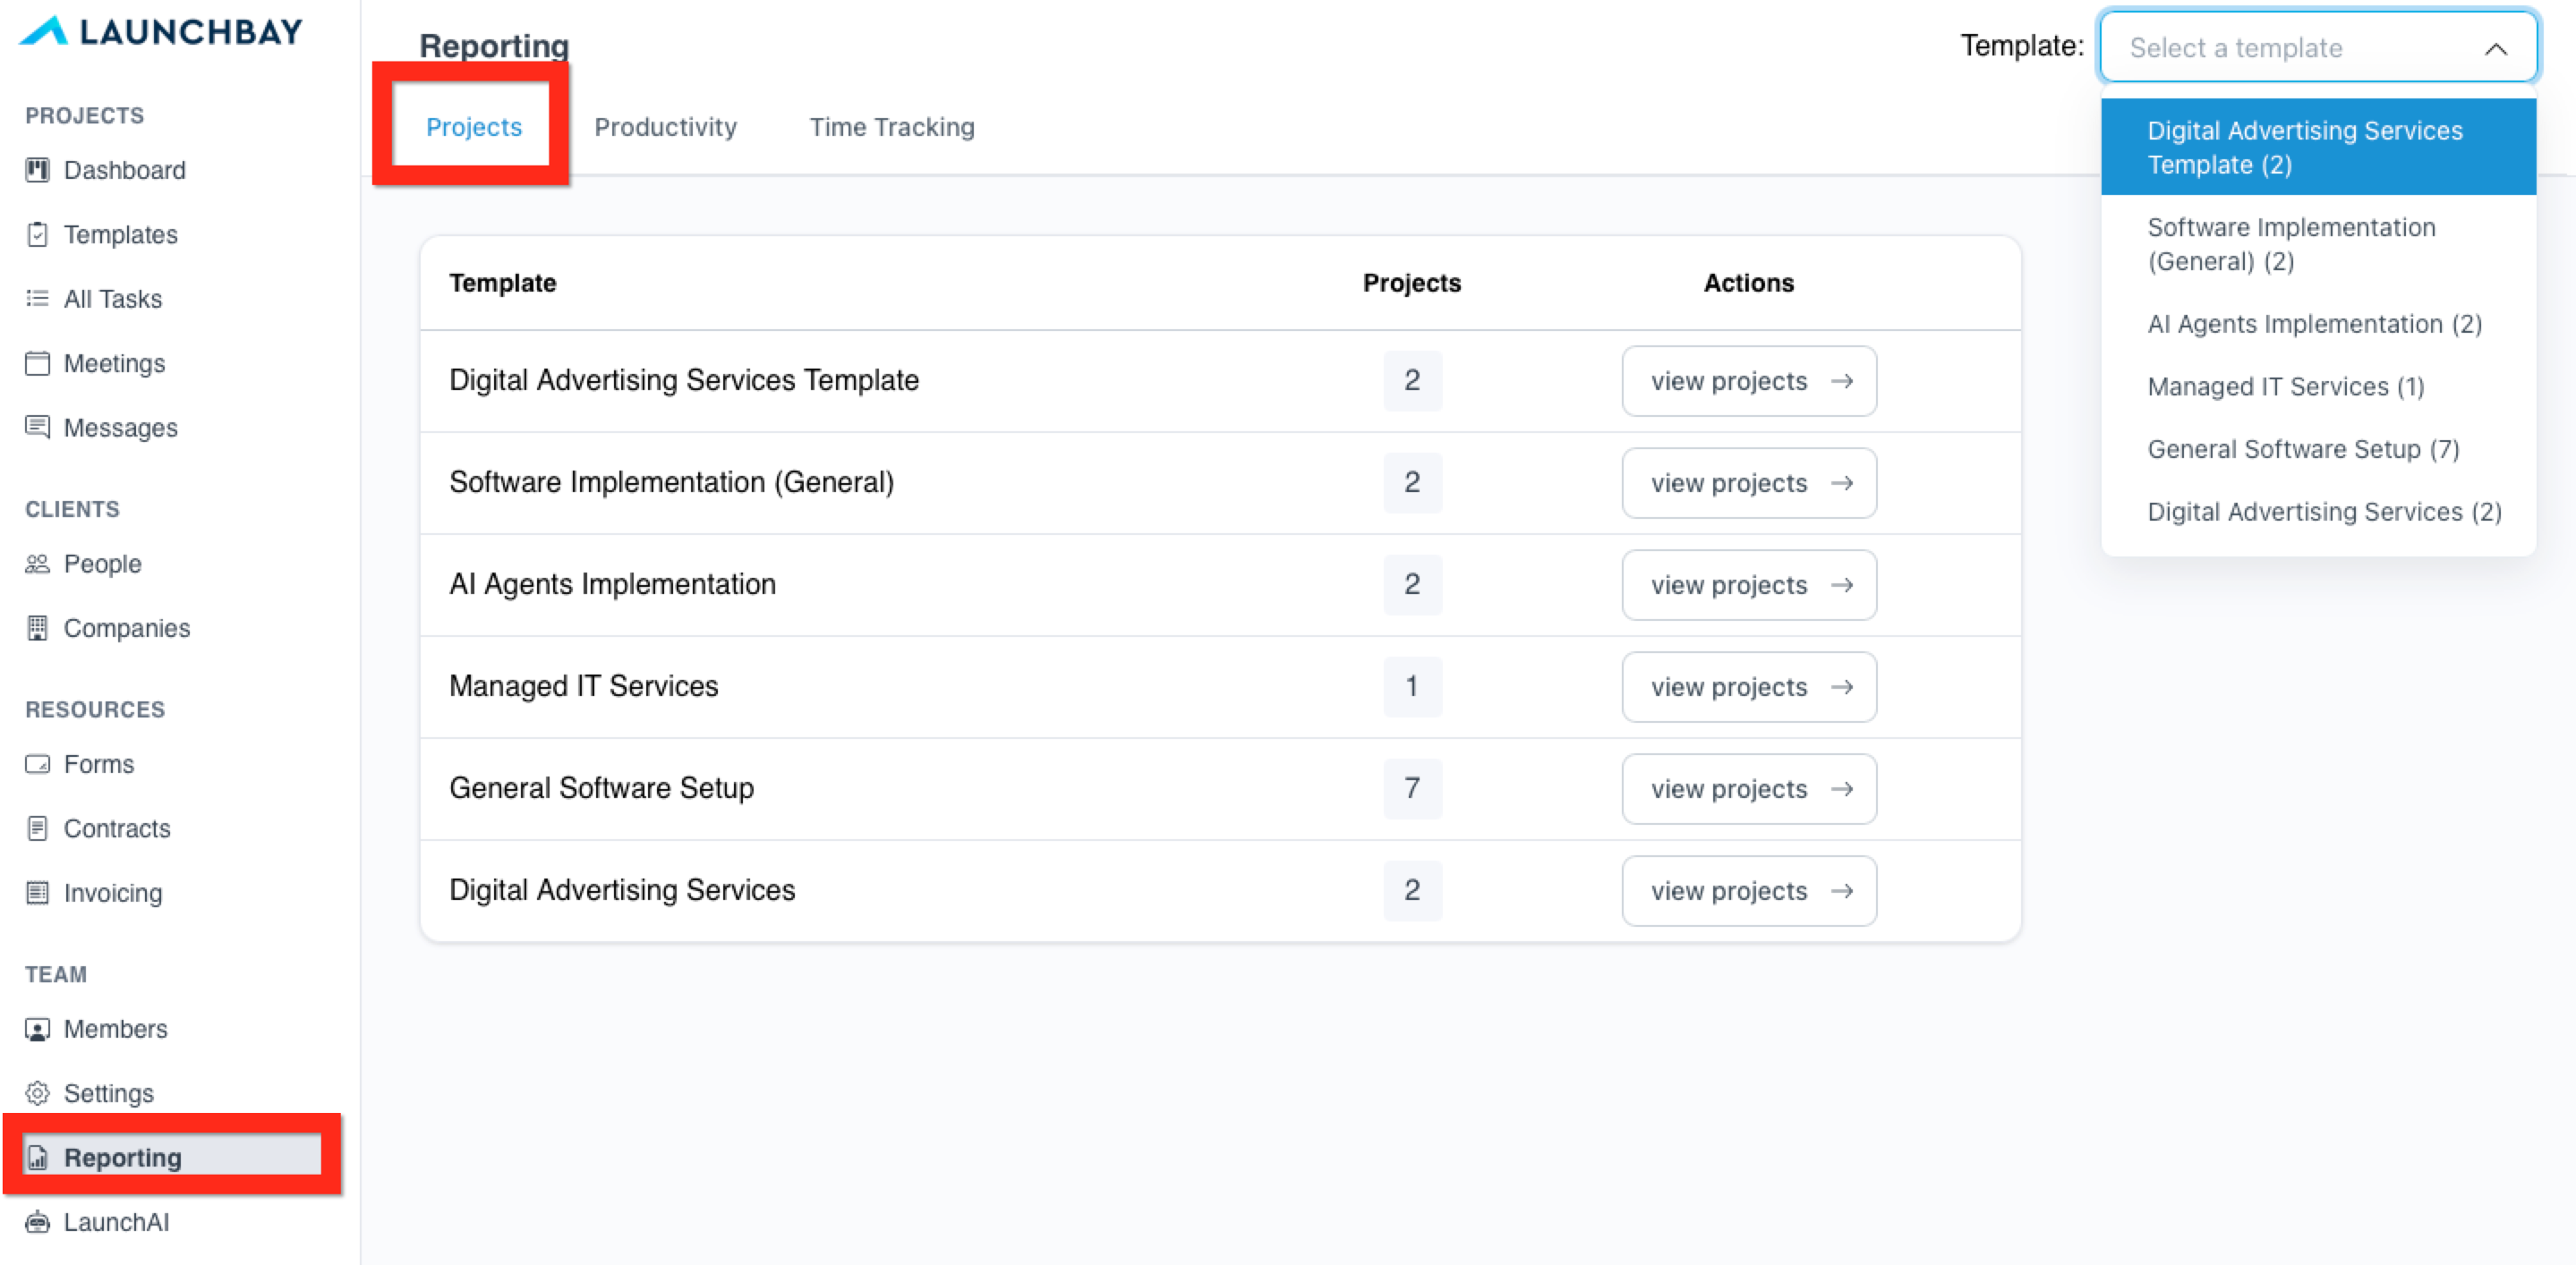This screenshot has height=1265, width=2576.
Task: Click the Reporting chart icon
Action: (37, 1158)
